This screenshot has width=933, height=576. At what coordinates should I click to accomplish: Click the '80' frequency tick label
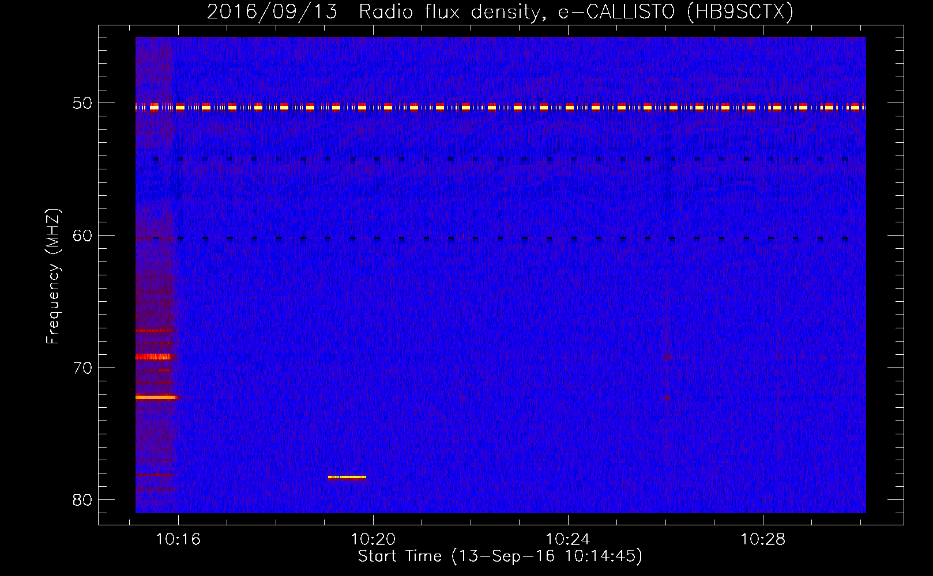coord(82,500)
